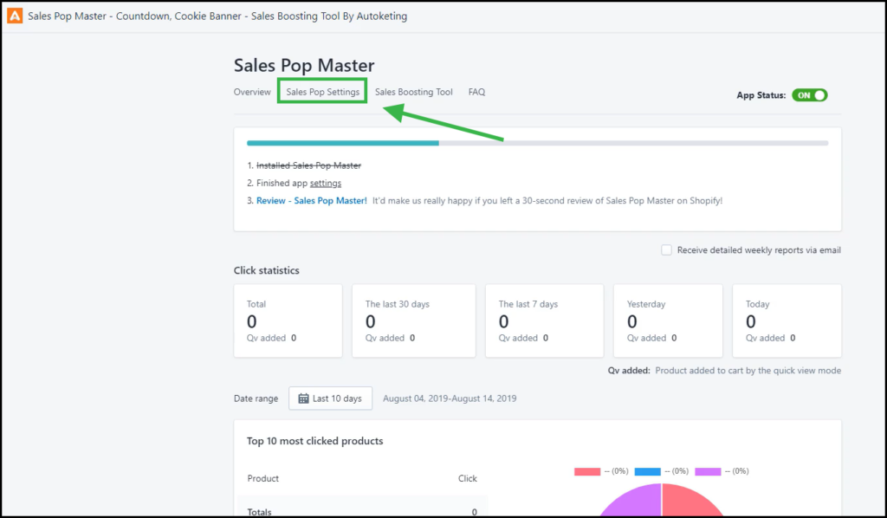Click the Sales Pop Master page heading
This screenshot has height=518, width=887.
click(304, 65)
